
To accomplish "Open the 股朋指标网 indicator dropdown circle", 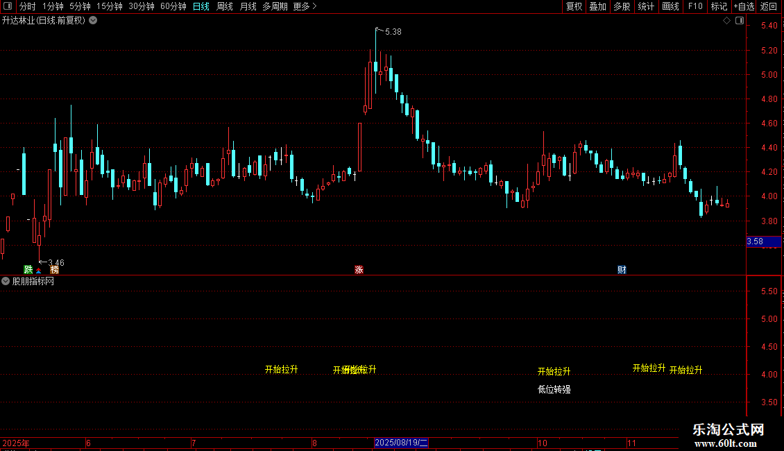I will click(x=6, y=282).
